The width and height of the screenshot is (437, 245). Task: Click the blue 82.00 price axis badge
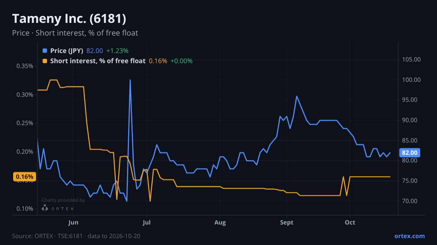[x=410, y=152]
